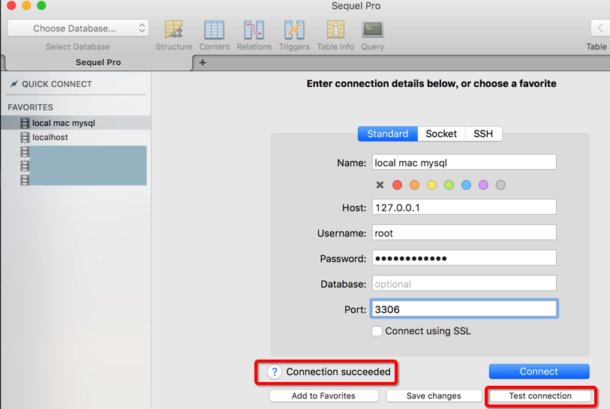
Task: Click Test connection button
Action: tap(540, 396)
